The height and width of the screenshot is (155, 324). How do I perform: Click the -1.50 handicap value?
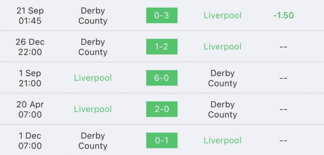283,15
